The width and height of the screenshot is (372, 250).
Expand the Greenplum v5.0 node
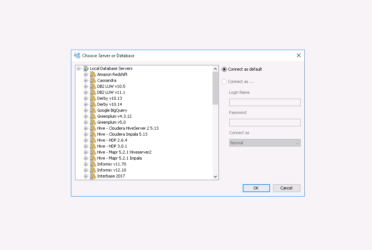(86, 122)
